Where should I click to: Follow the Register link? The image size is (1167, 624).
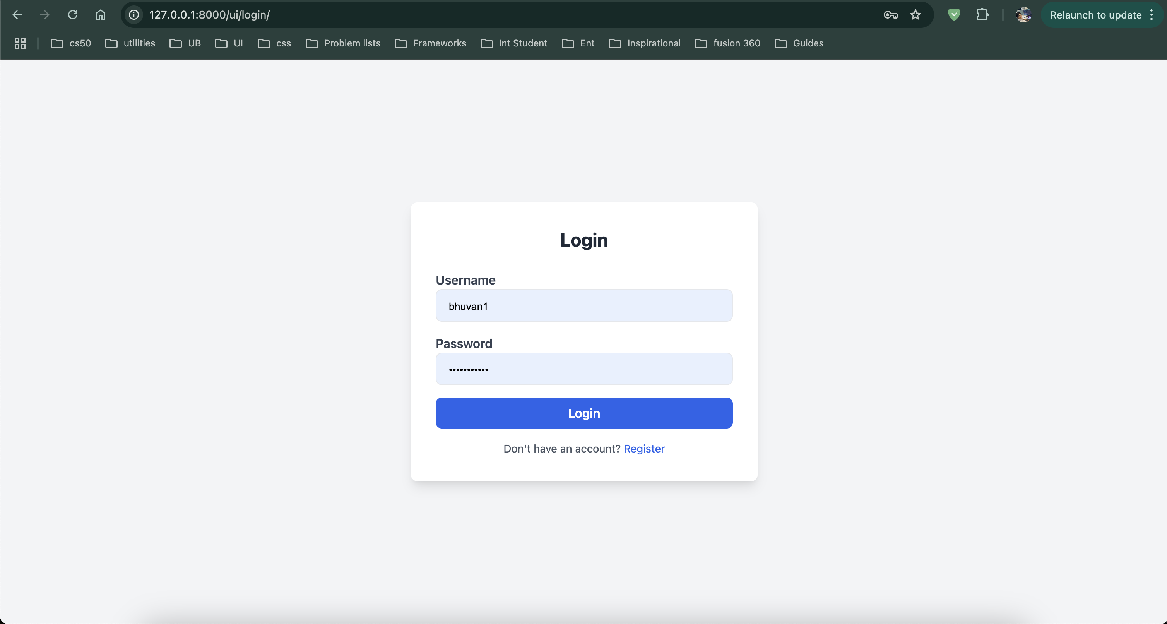[644, 449]
